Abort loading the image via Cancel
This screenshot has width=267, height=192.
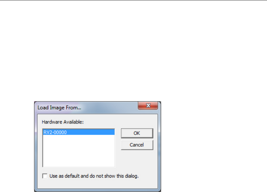point(137,145)
